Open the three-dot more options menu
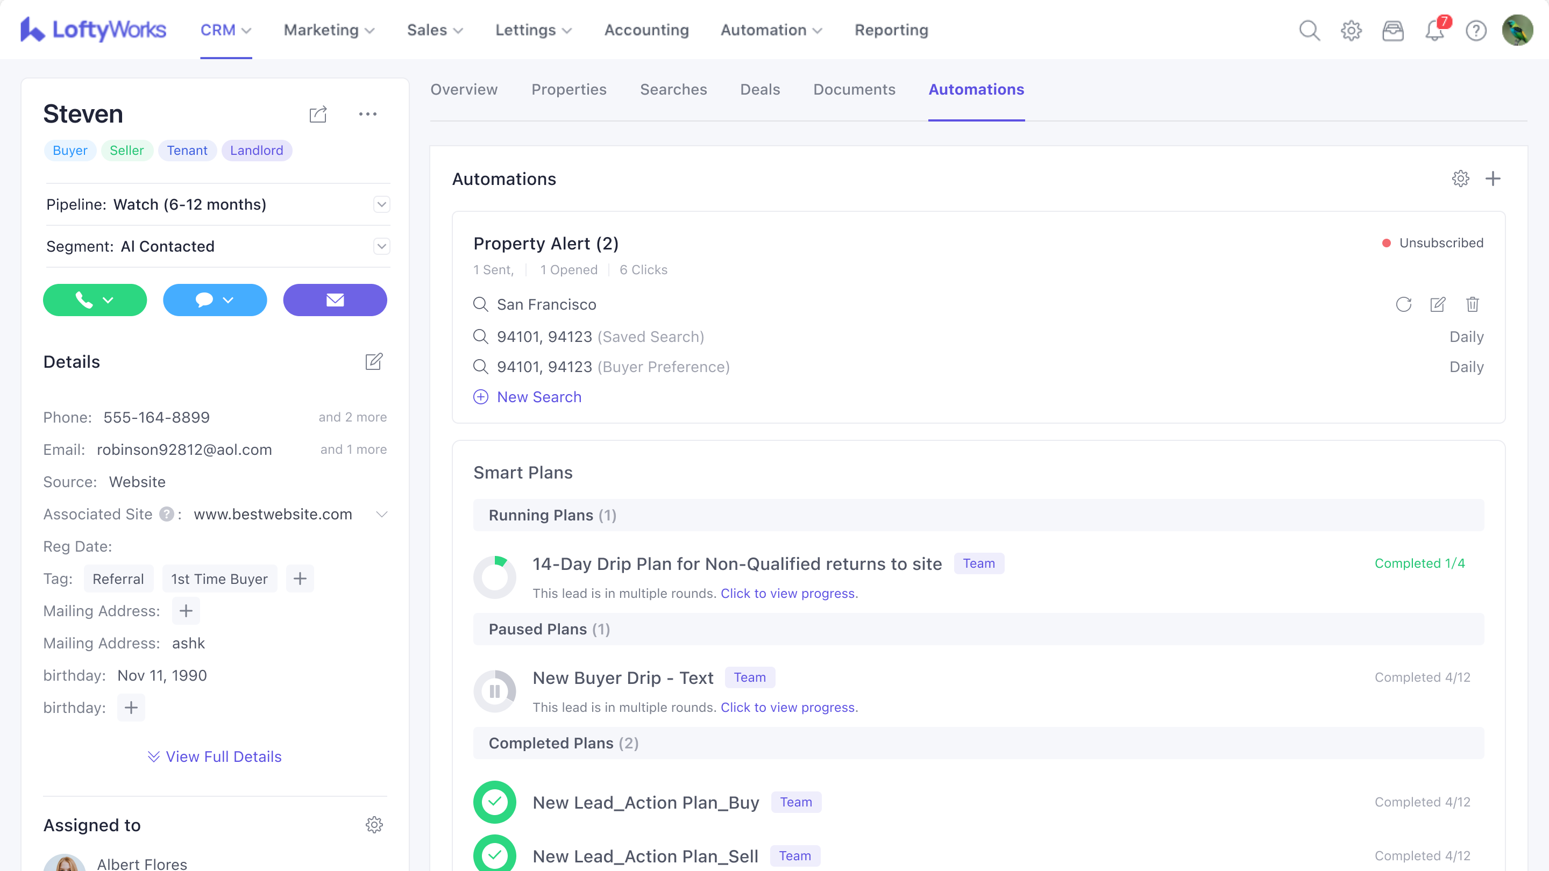Screen dimensions: 1549x871 367,114
